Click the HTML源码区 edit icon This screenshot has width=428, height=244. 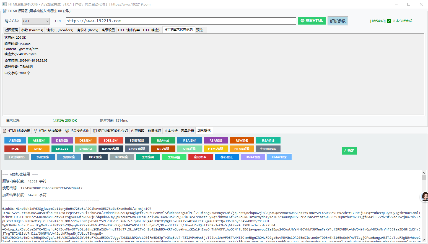coord(5,11)
